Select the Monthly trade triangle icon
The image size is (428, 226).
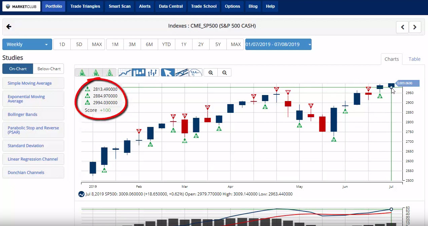[81, 72]
